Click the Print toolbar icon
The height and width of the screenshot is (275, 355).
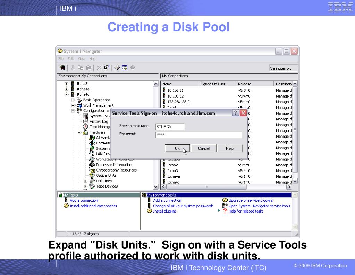(x=117, y=67)
